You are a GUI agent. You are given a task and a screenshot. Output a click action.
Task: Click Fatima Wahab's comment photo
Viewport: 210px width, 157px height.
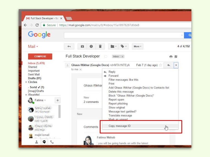pos(89,141)
